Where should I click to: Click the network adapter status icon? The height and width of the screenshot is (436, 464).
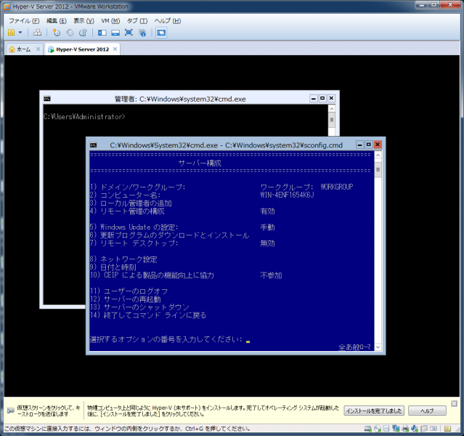(x=396, y=429)
